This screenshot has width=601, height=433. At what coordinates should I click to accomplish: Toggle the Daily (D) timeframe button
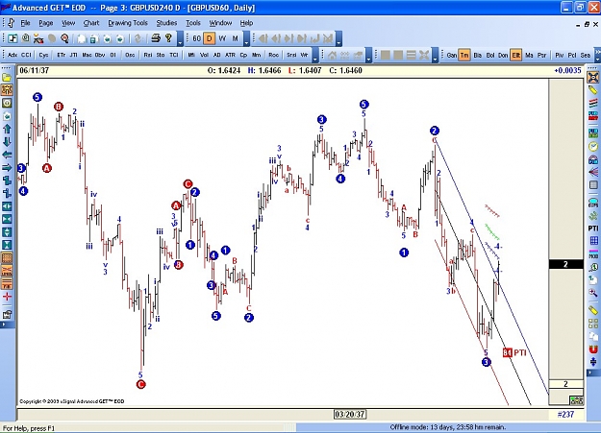210,38
